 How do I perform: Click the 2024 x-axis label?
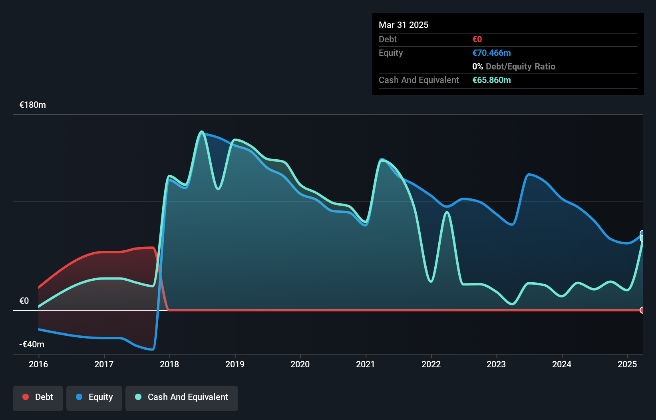click(562, 364)
